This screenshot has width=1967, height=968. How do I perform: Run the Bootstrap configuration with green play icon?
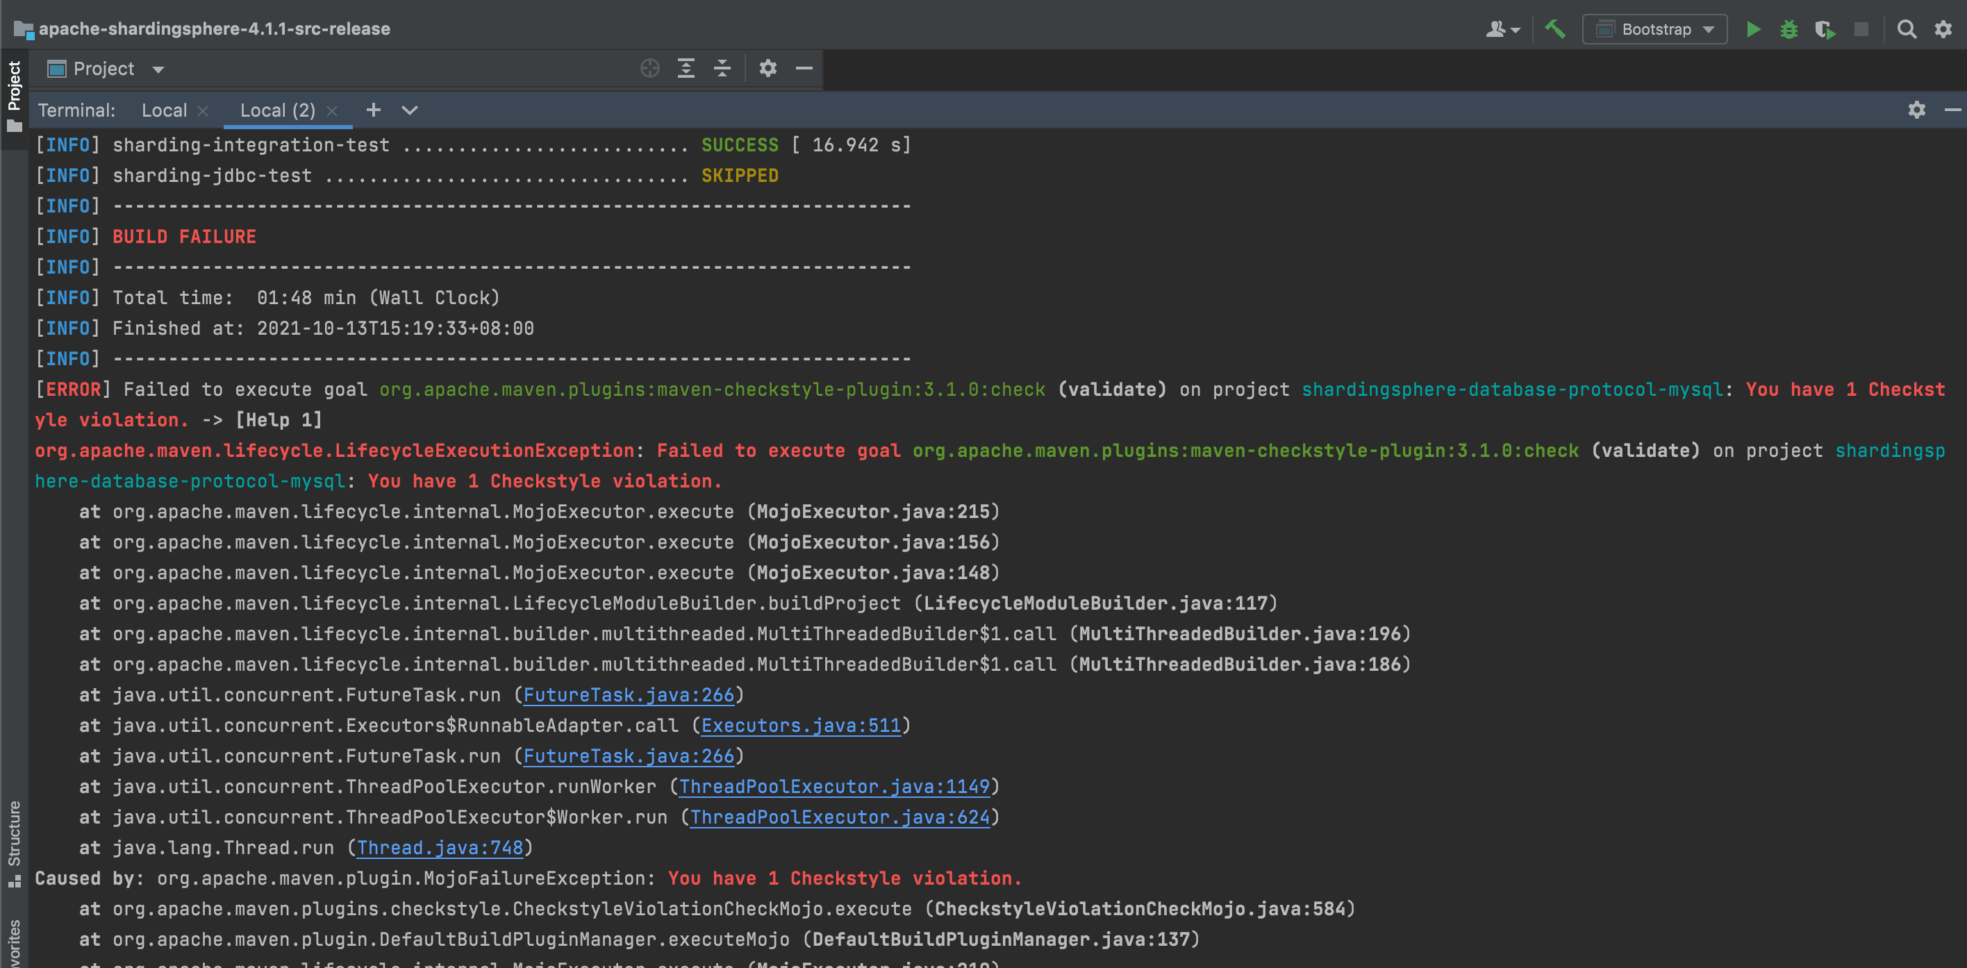tap(1753, 29)
